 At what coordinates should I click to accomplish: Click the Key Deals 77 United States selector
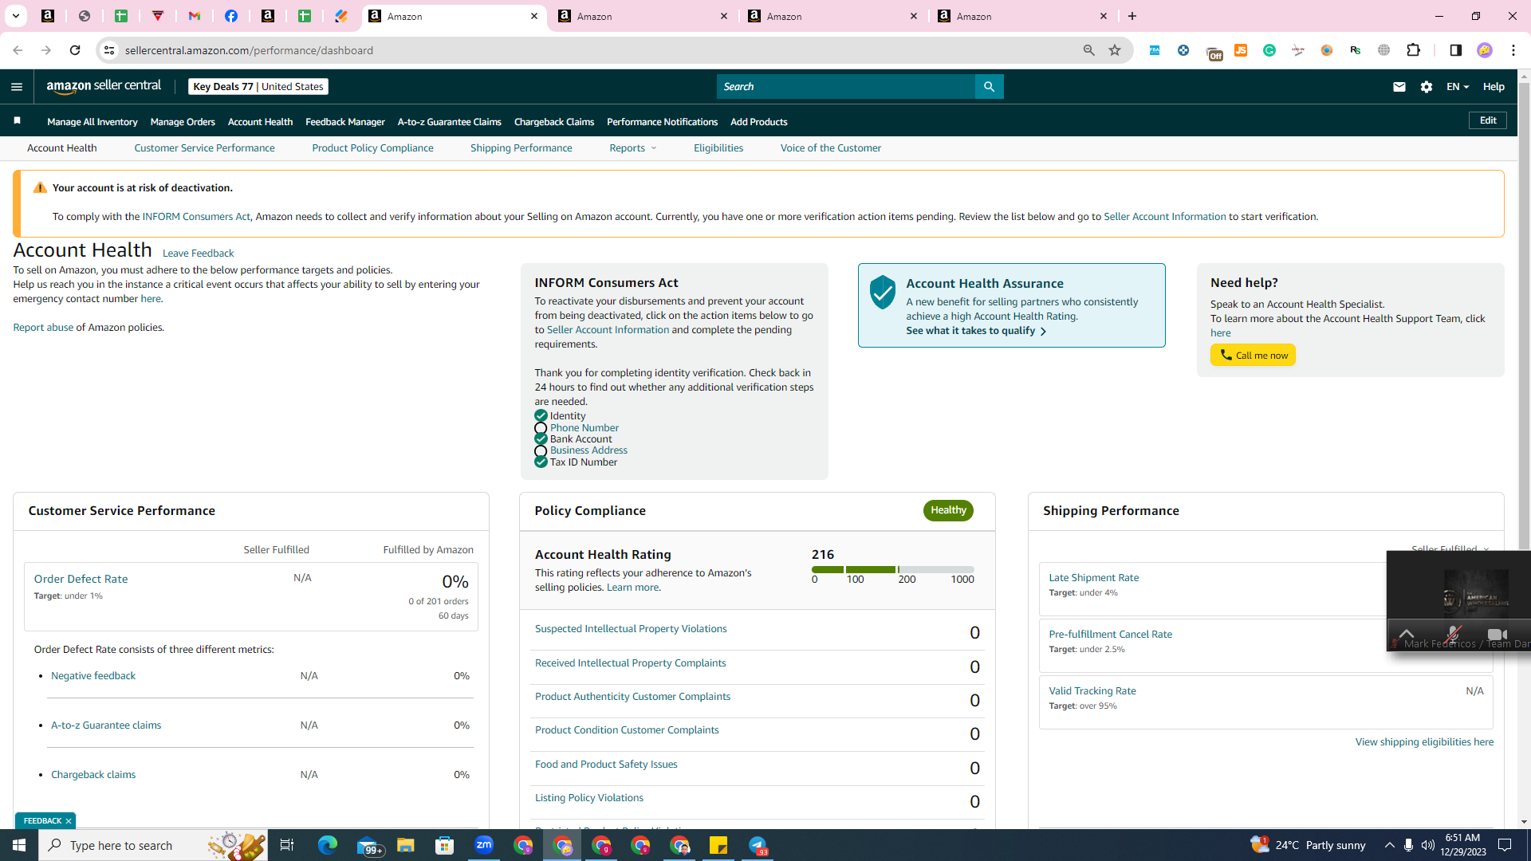click(258, 87)
